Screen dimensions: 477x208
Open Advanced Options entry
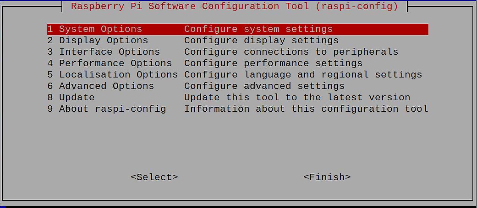tap(238, 86)
